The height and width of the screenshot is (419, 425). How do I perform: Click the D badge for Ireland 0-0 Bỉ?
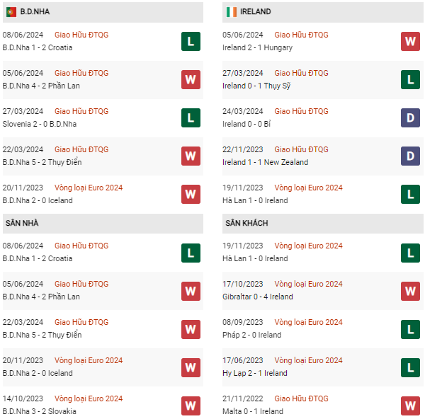(x=410, y=117)
